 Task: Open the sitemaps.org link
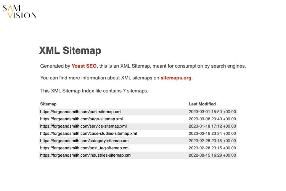(176, 78)
